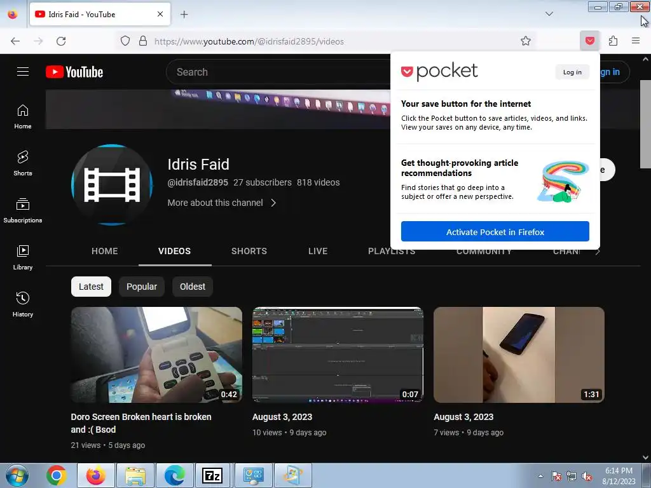Bookmark this page with the star

pyautogui.click(x=526, y=41)
